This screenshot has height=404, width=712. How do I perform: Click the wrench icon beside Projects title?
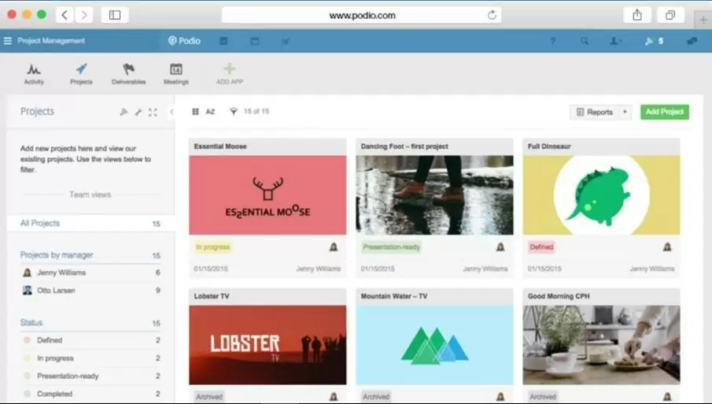click(x=138, y=113)
